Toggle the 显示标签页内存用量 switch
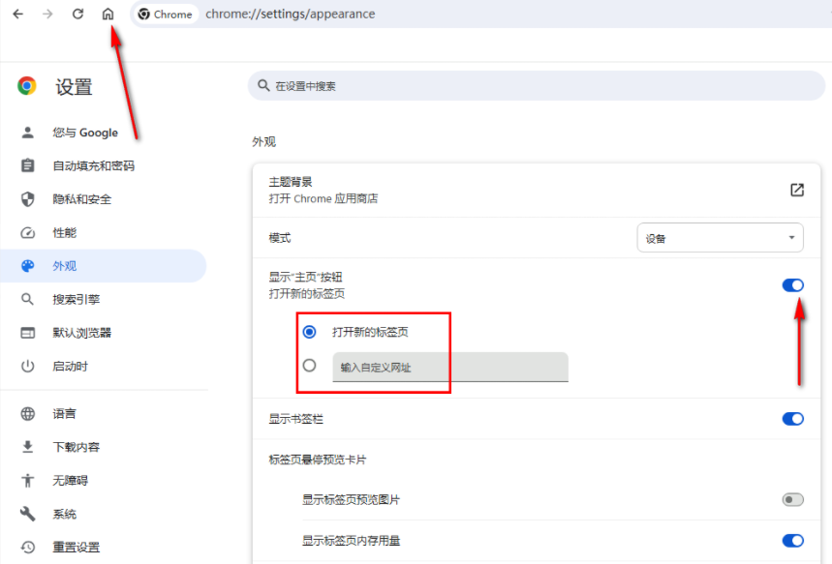Viewport: 832px width, 564px height. pos(792,541)
